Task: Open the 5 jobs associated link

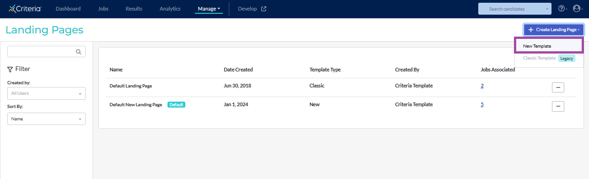Action: click(482, 104)
